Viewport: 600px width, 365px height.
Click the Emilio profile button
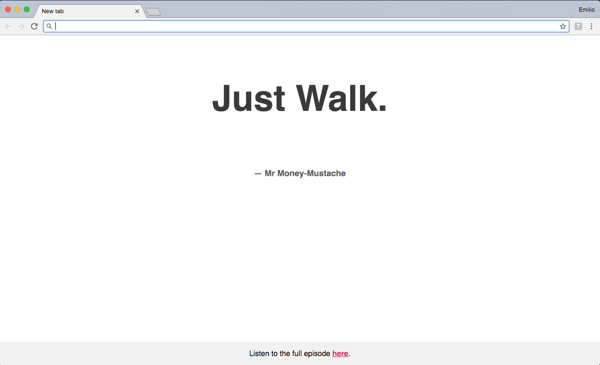pyautogui.click(x=587, y=10)
